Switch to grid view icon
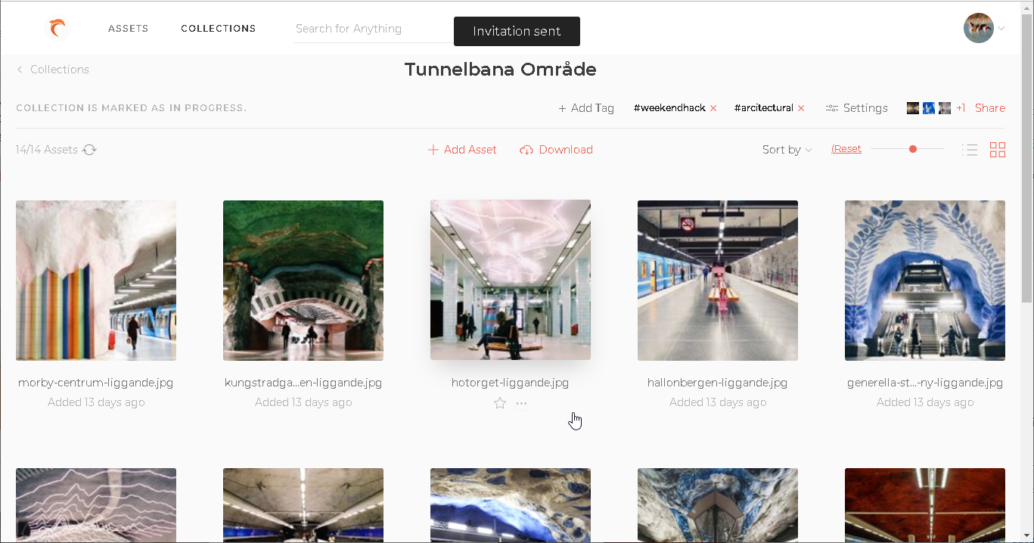Screen dimensions: 1034x543 pyautogui.click(x=998, y=150)
